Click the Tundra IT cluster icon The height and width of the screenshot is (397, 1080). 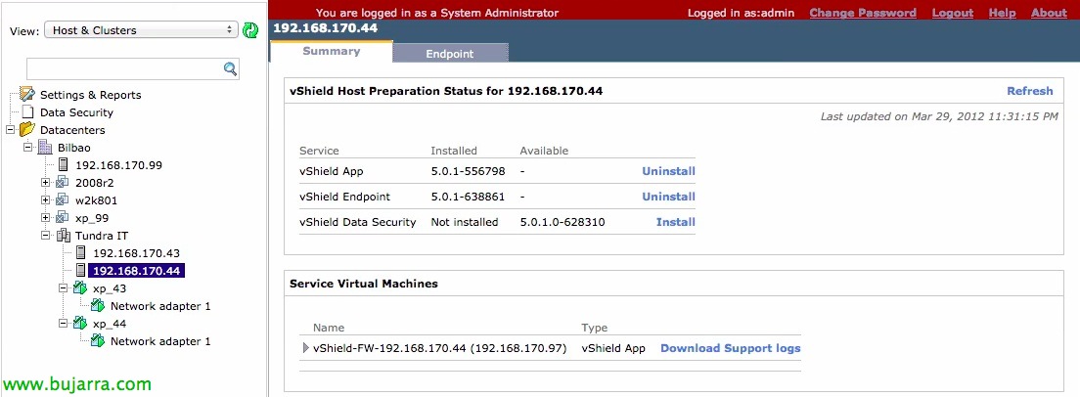tap(63, 236)
